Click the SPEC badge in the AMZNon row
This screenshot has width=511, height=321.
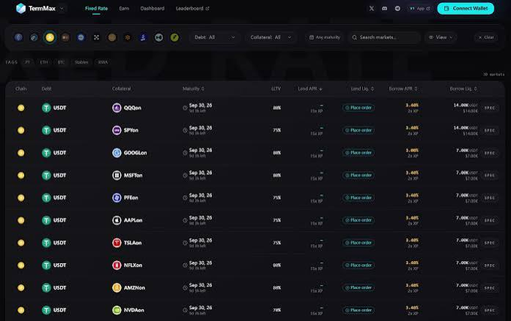coord(489,288)
